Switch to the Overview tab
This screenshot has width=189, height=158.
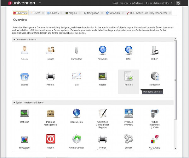coord(20,13)
